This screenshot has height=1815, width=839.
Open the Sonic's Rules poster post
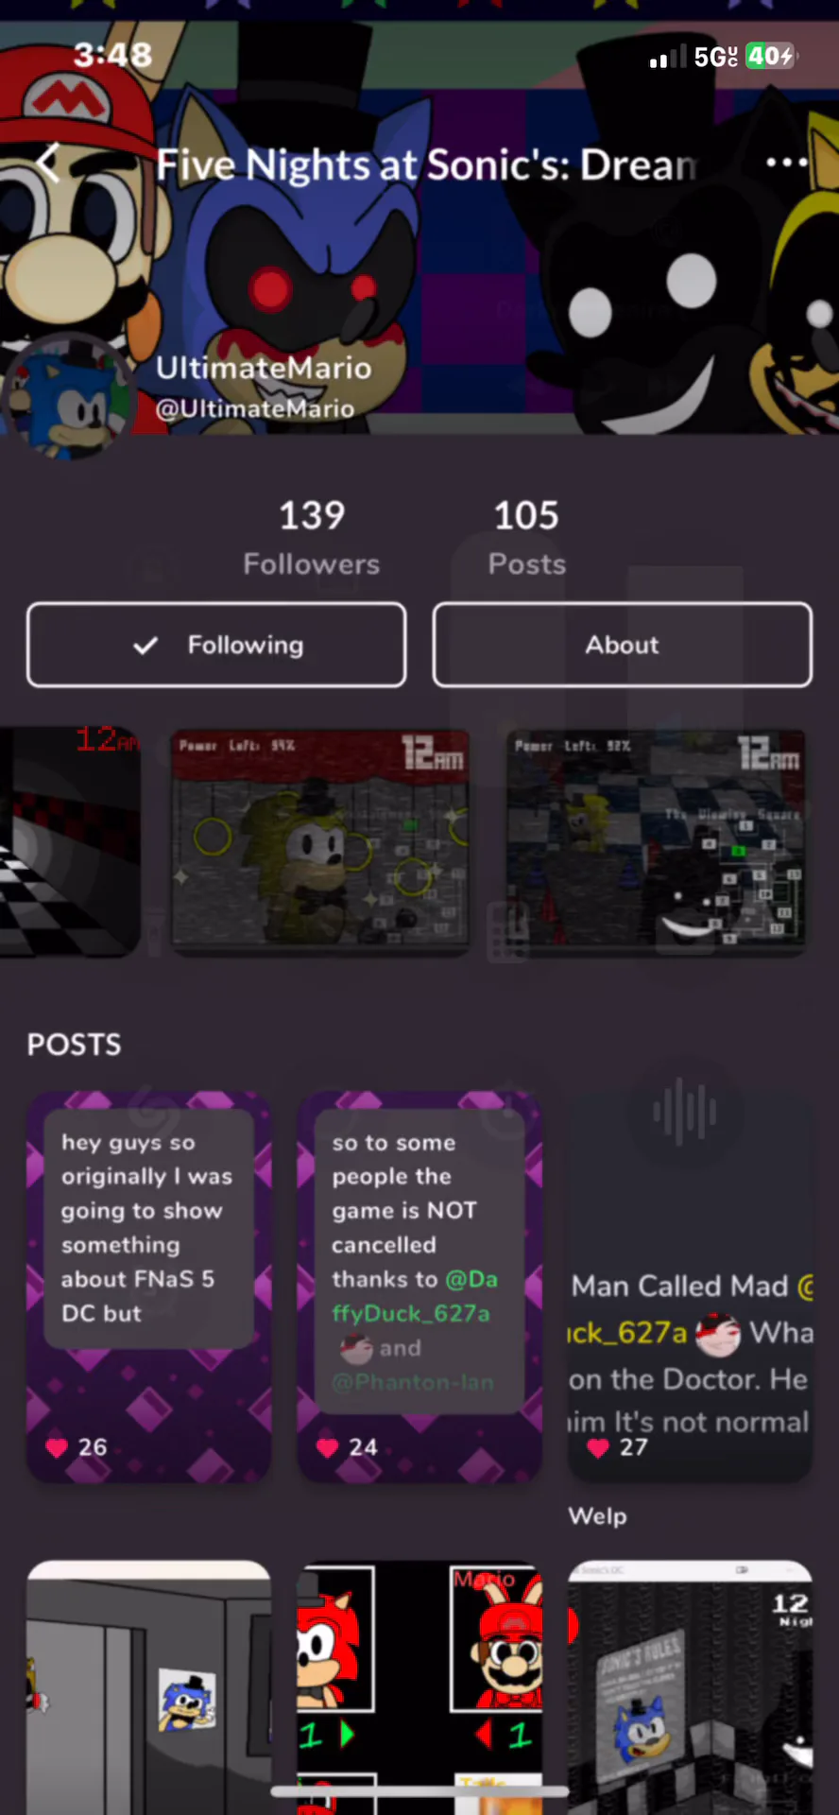690,1687
